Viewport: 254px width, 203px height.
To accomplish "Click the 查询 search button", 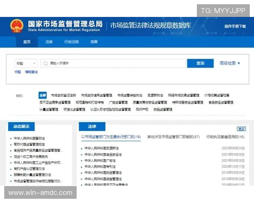I will pyautogui.click(x=200, y=63).
